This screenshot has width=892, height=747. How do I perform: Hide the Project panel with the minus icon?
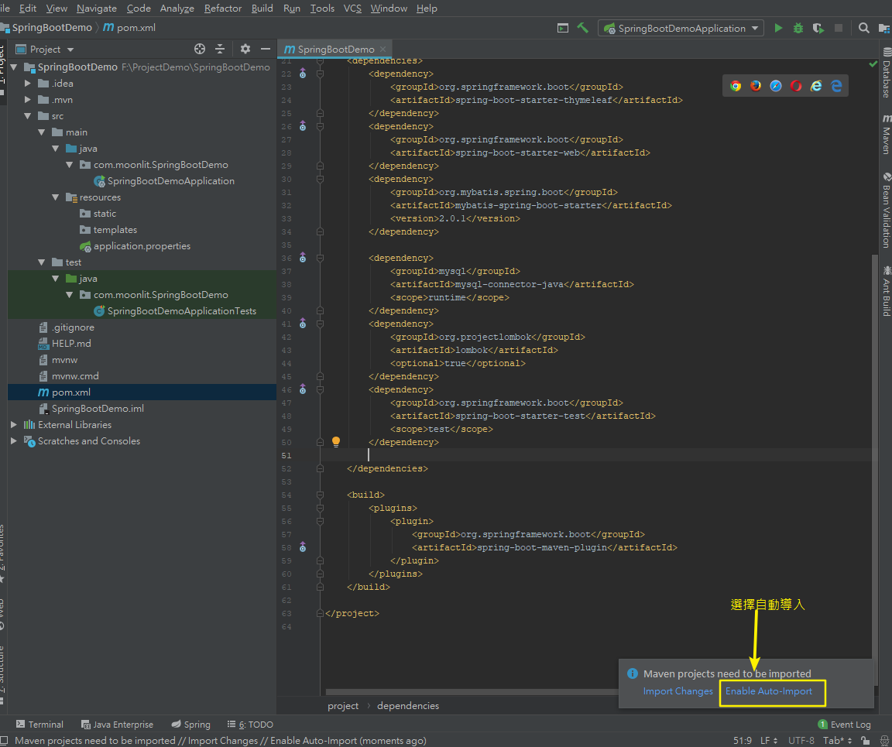(x=265, y=49)
